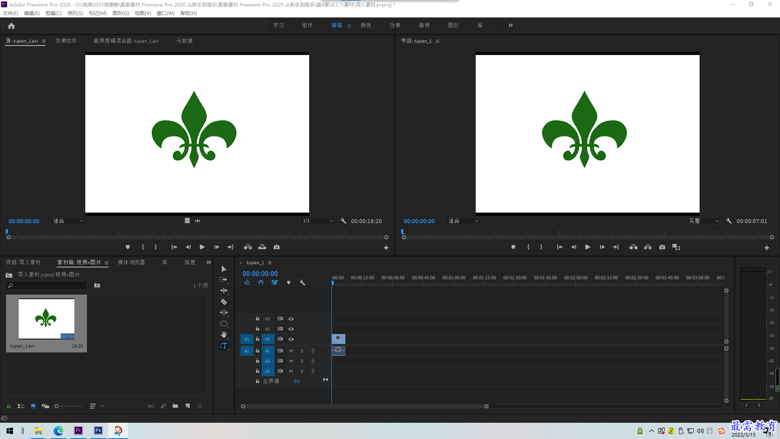Open 元数据 panel tab
The image size is (780, 439).
pos(184,41)
